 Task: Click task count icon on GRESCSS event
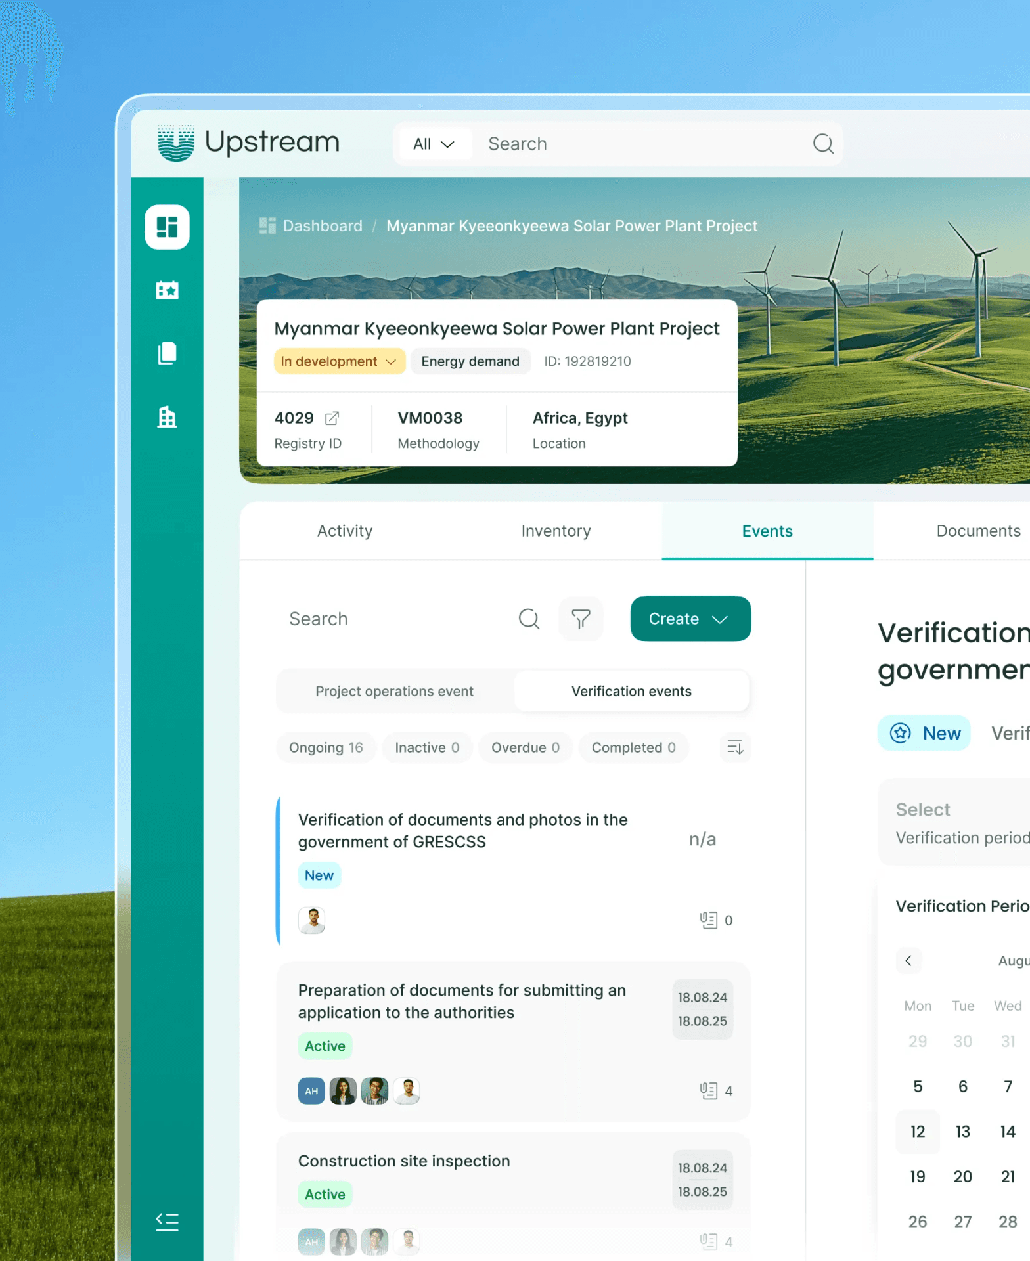(709, 920)
